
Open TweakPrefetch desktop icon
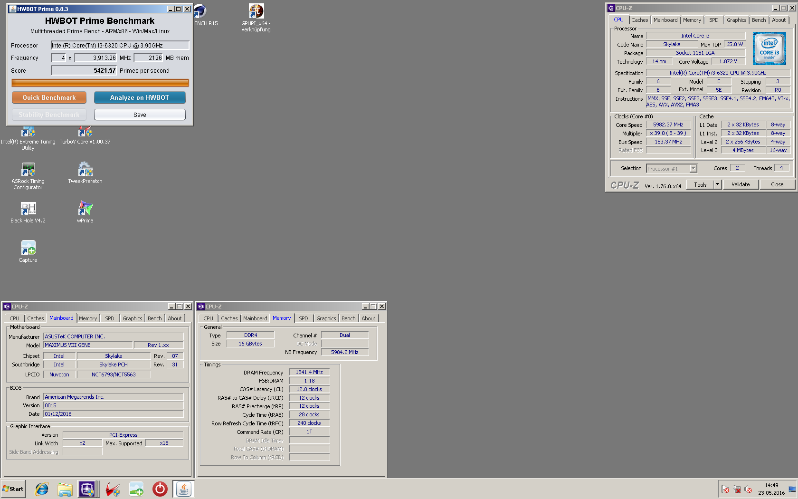85,173
